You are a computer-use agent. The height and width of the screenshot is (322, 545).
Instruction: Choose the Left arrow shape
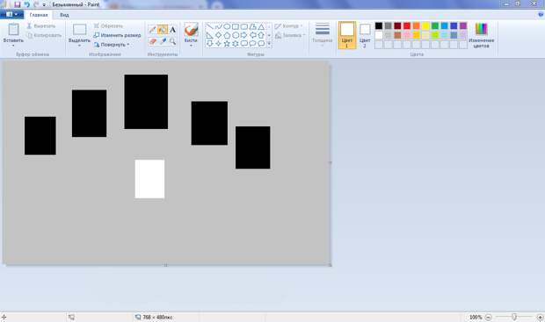click(x=252, y=35)
